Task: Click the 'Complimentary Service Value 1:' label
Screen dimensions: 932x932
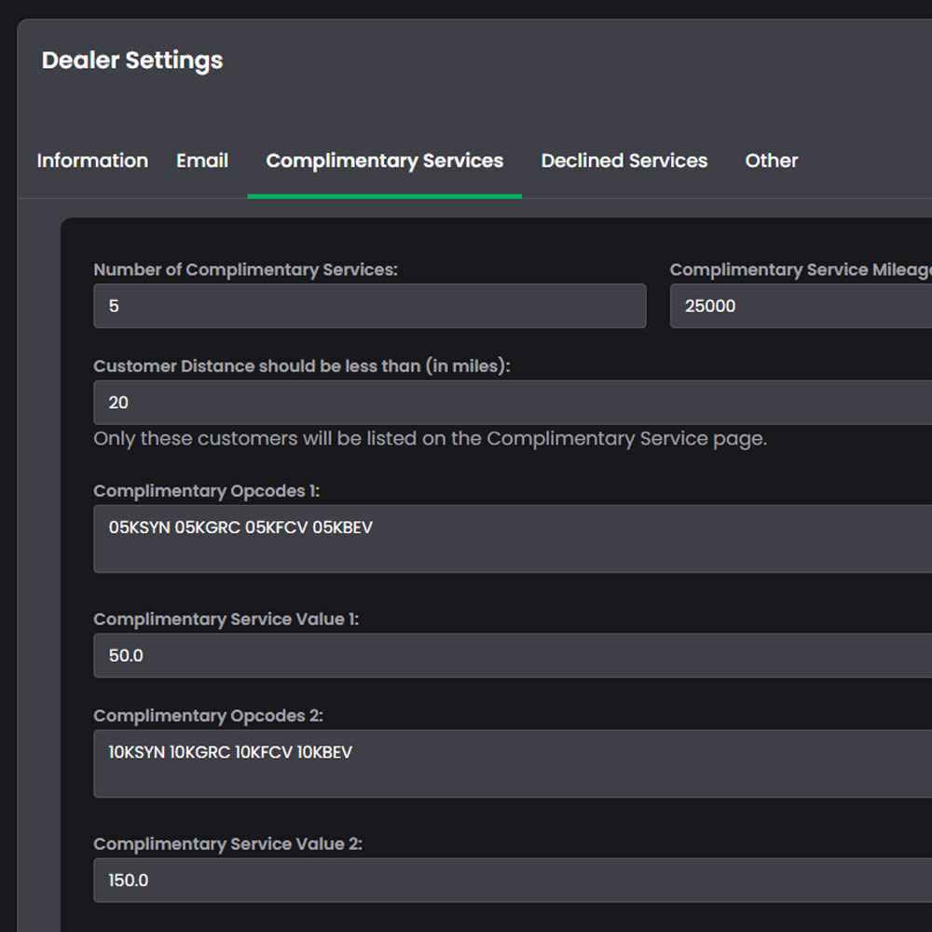Action: click(x=226, y=620)
